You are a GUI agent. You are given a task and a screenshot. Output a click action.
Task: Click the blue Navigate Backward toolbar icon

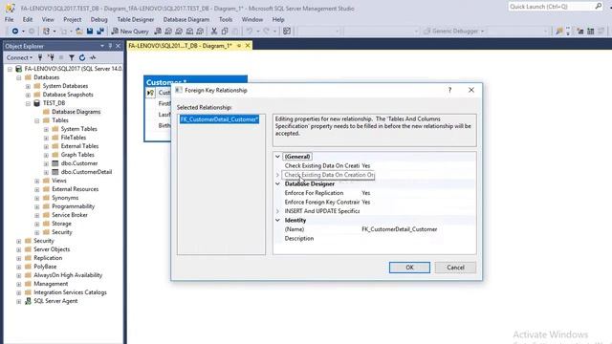click(x=15, y=32)
